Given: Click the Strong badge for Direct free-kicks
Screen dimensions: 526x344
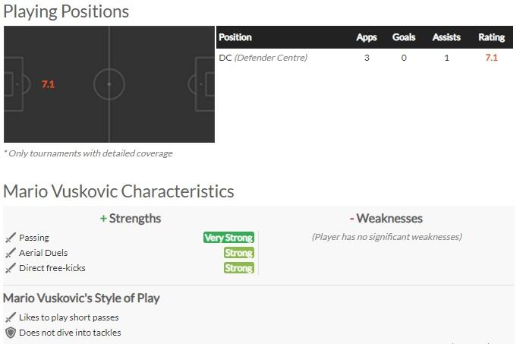Looking at the screenshot, I should click(x=238, y=268).
